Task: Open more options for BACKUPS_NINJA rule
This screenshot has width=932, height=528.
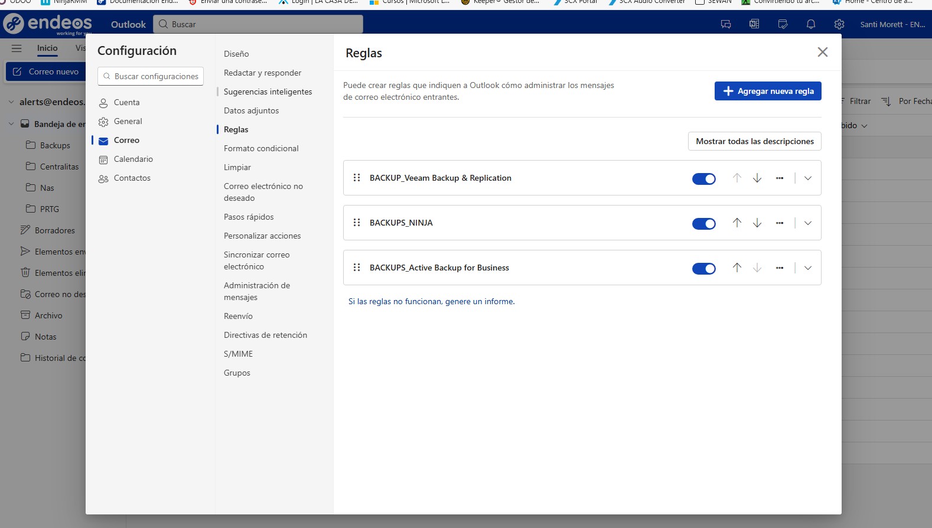Action: 779,223
